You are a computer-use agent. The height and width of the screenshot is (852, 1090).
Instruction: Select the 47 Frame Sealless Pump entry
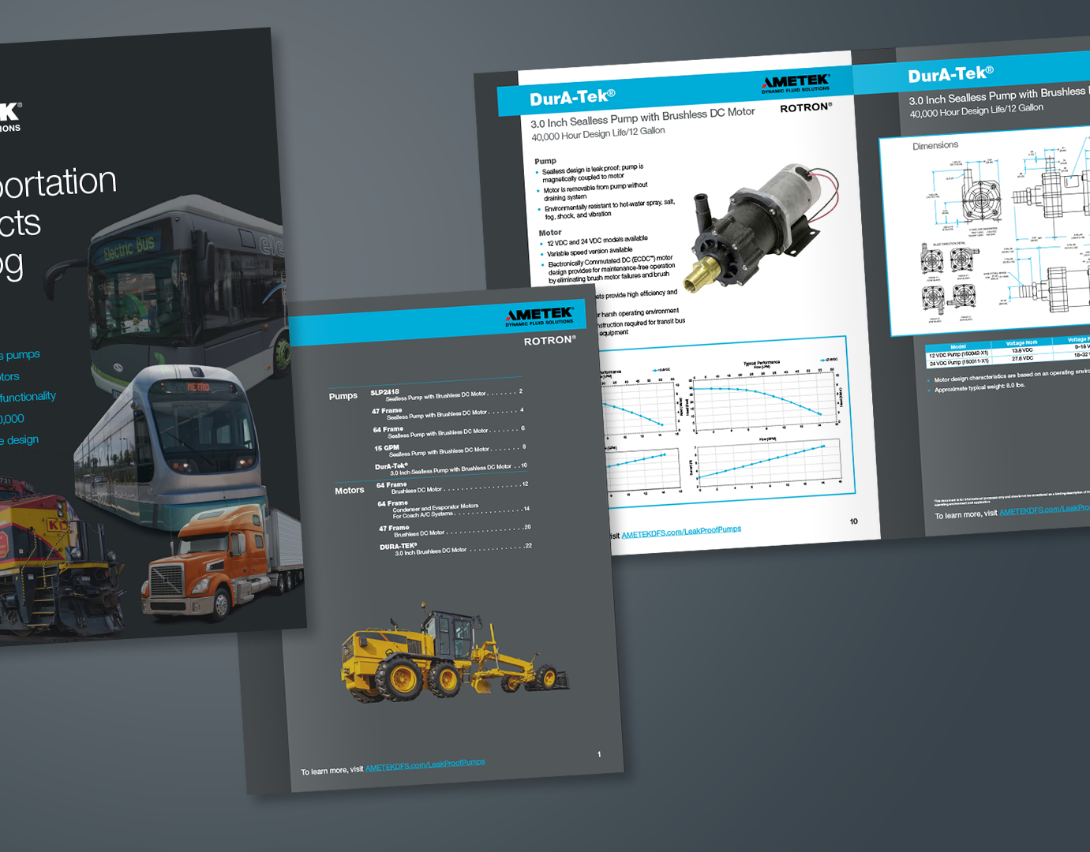448,413
